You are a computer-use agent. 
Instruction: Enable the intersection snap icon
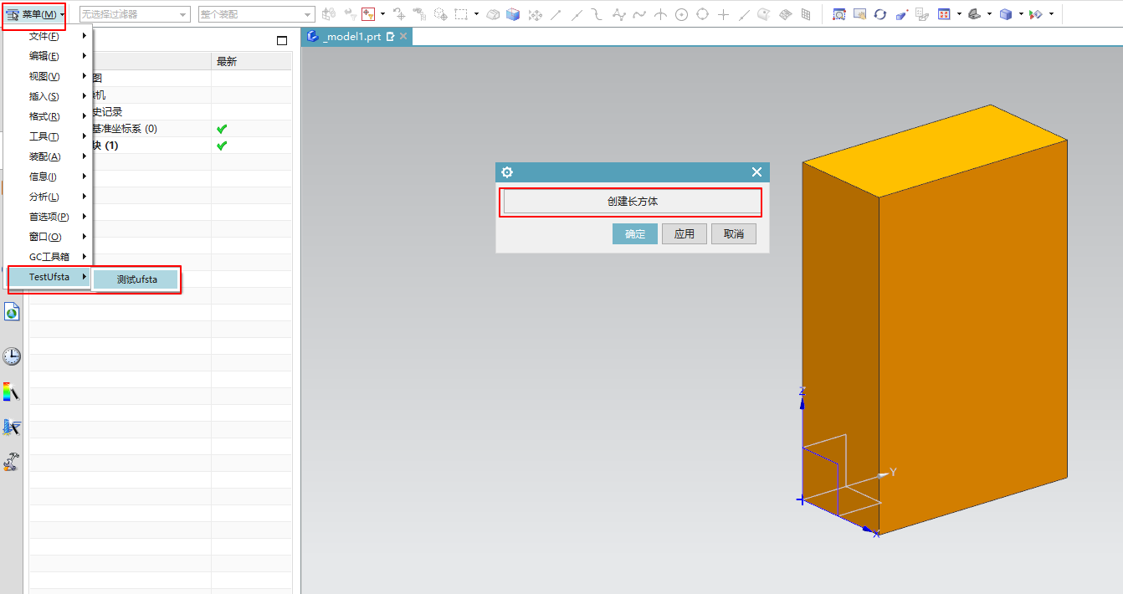660,14
